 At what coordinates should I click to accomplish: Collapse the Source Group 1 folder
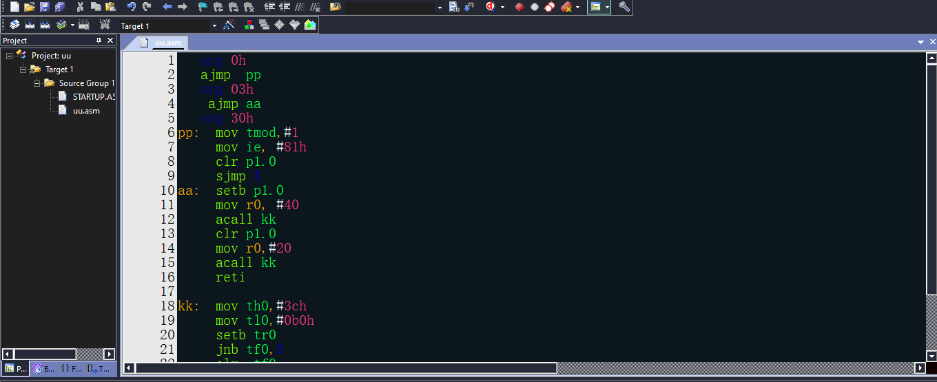pos(36,83)
